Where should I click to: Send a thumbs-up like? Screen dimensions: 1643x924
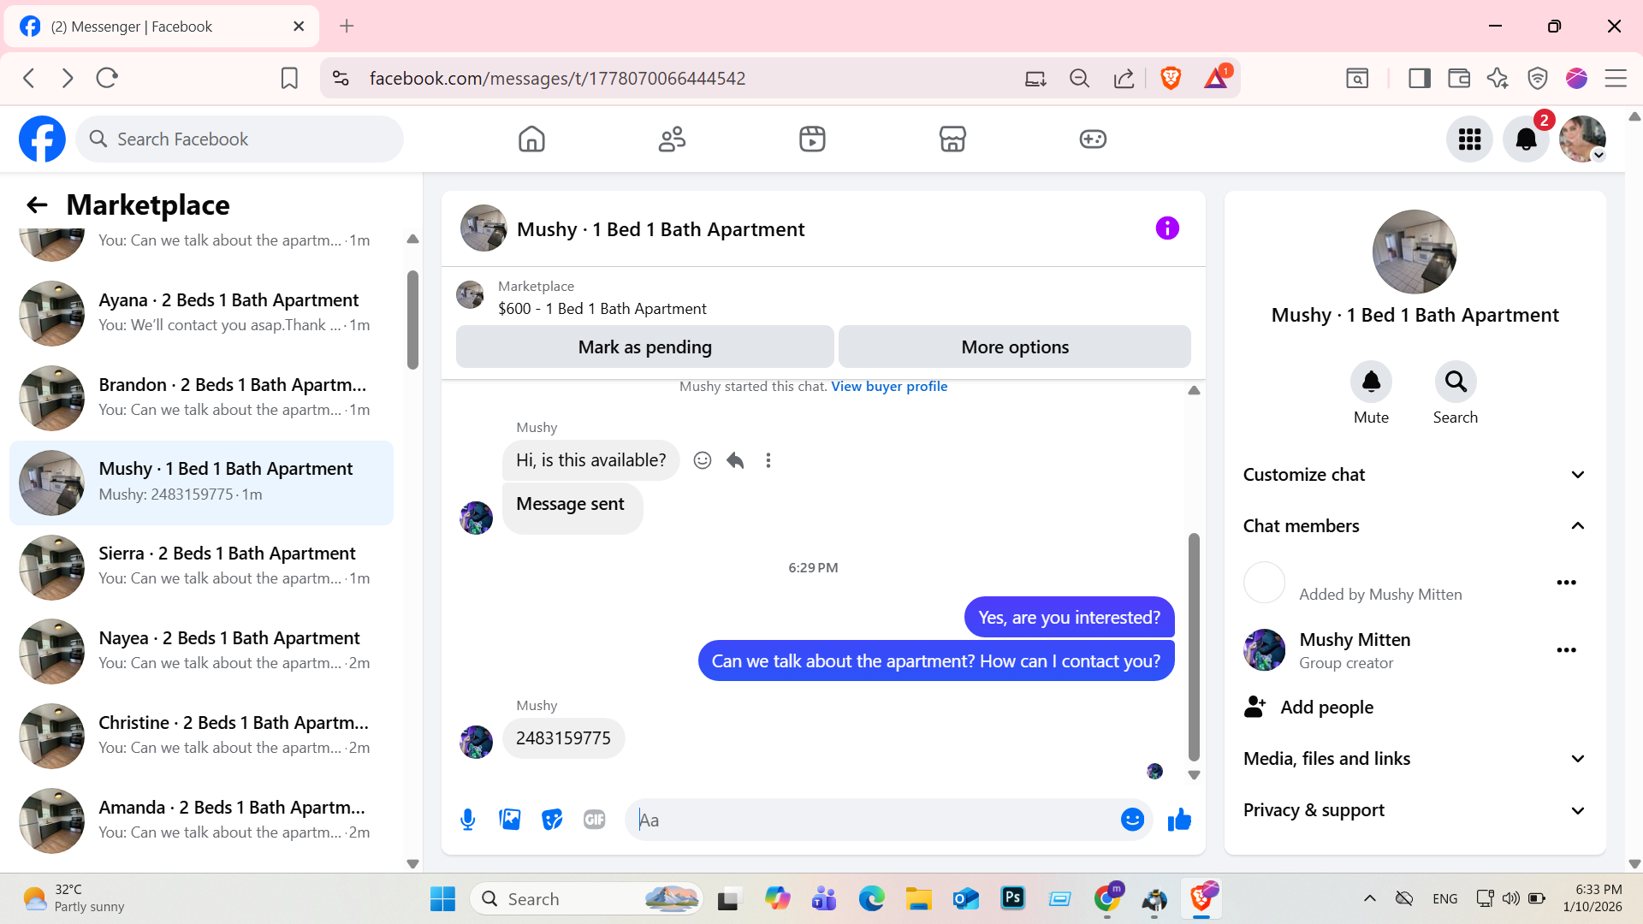1179,820
